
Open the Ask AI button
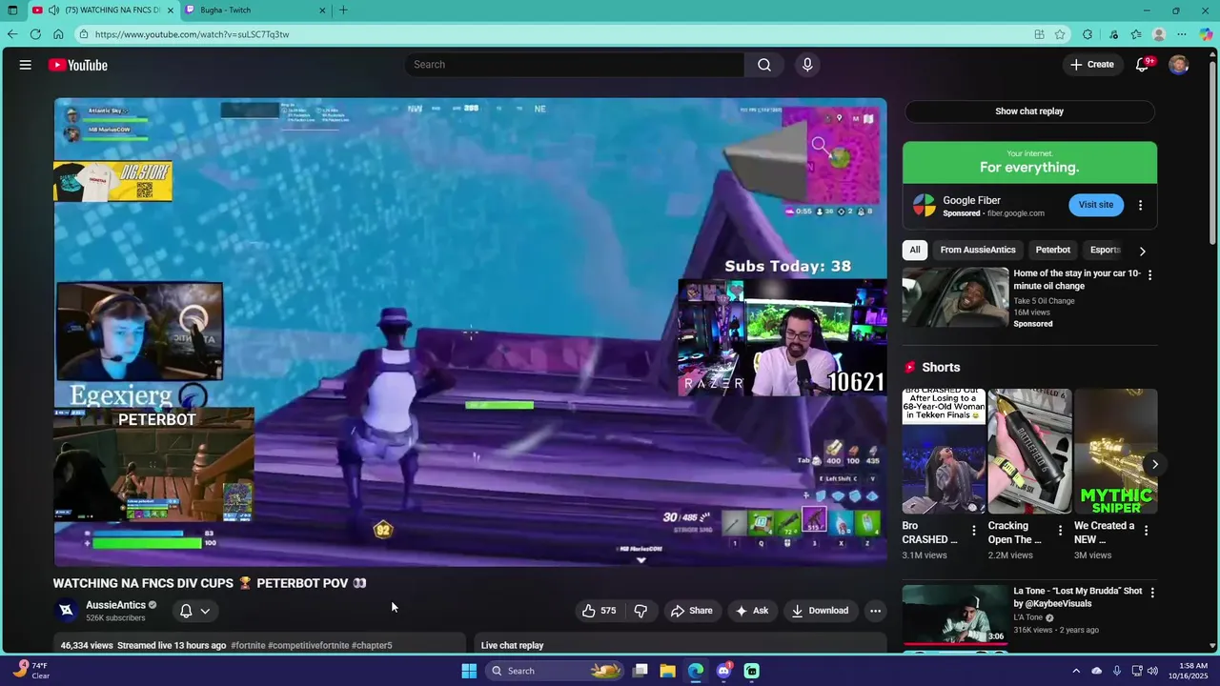(x=751, y=611)
